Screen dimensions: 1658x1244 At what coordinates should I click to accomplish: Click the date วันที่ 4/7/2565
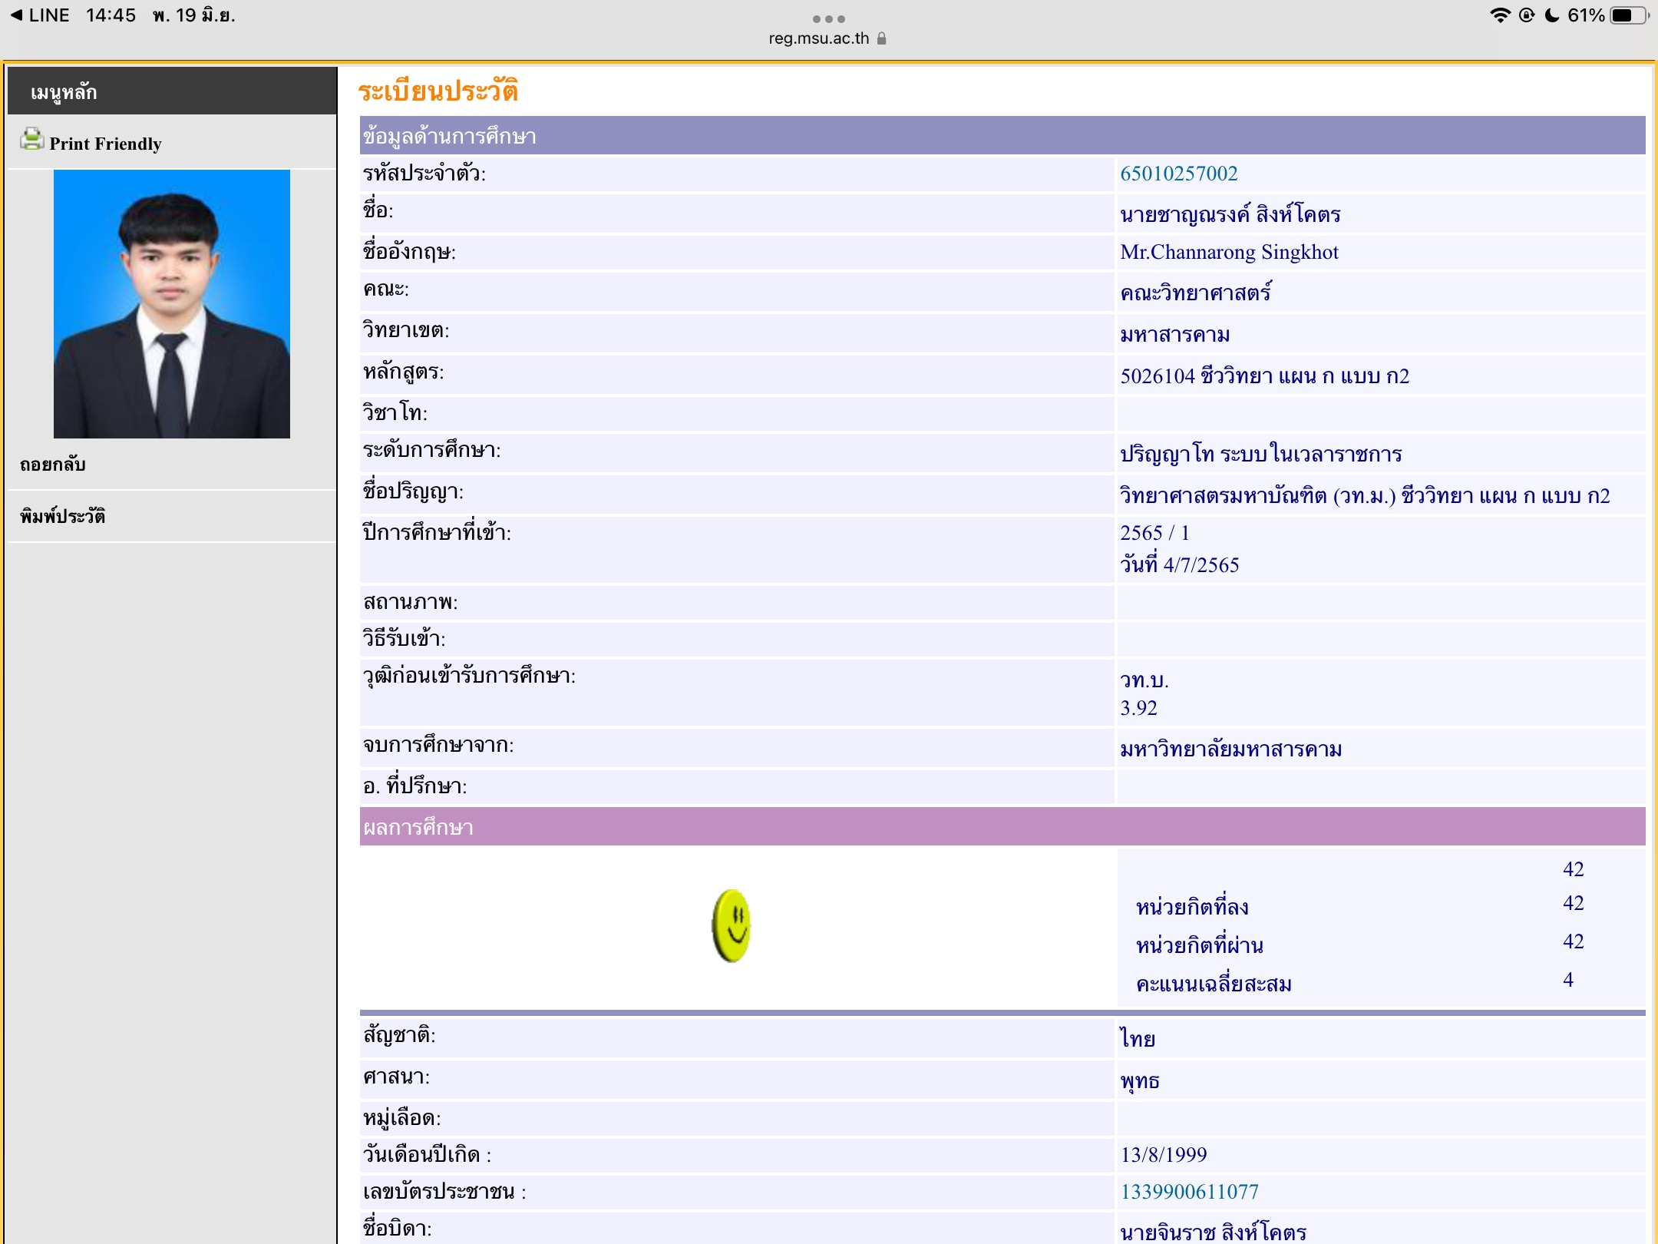pos(1179,564)
